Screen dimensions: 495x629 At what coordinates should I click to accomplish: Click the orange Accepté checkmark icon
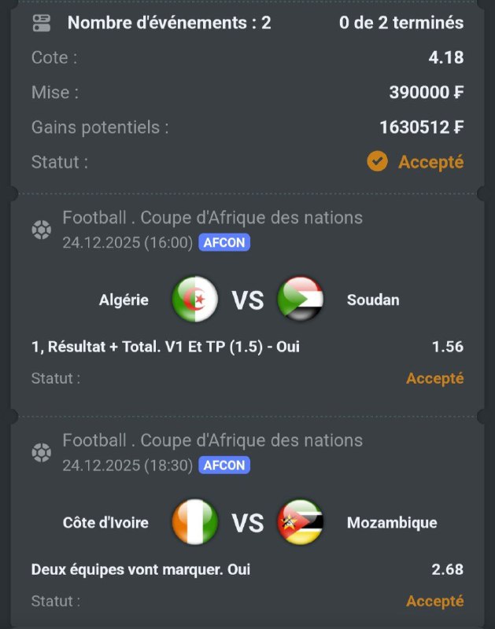click(x=378, y=162)
